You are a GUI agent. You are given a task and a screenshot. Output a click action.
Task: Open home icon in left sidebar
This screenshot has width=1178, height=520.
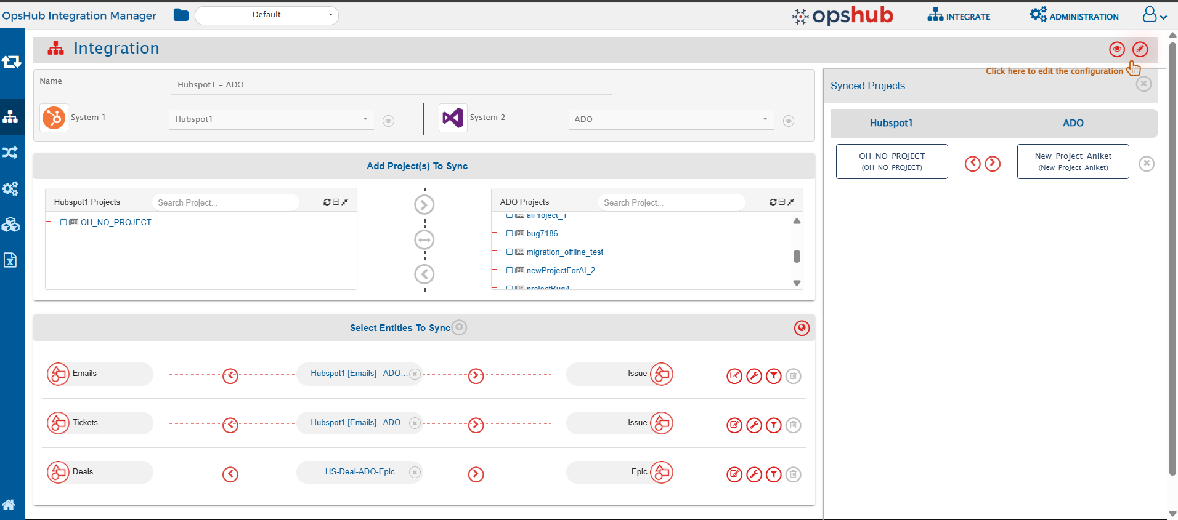point(9,505)
